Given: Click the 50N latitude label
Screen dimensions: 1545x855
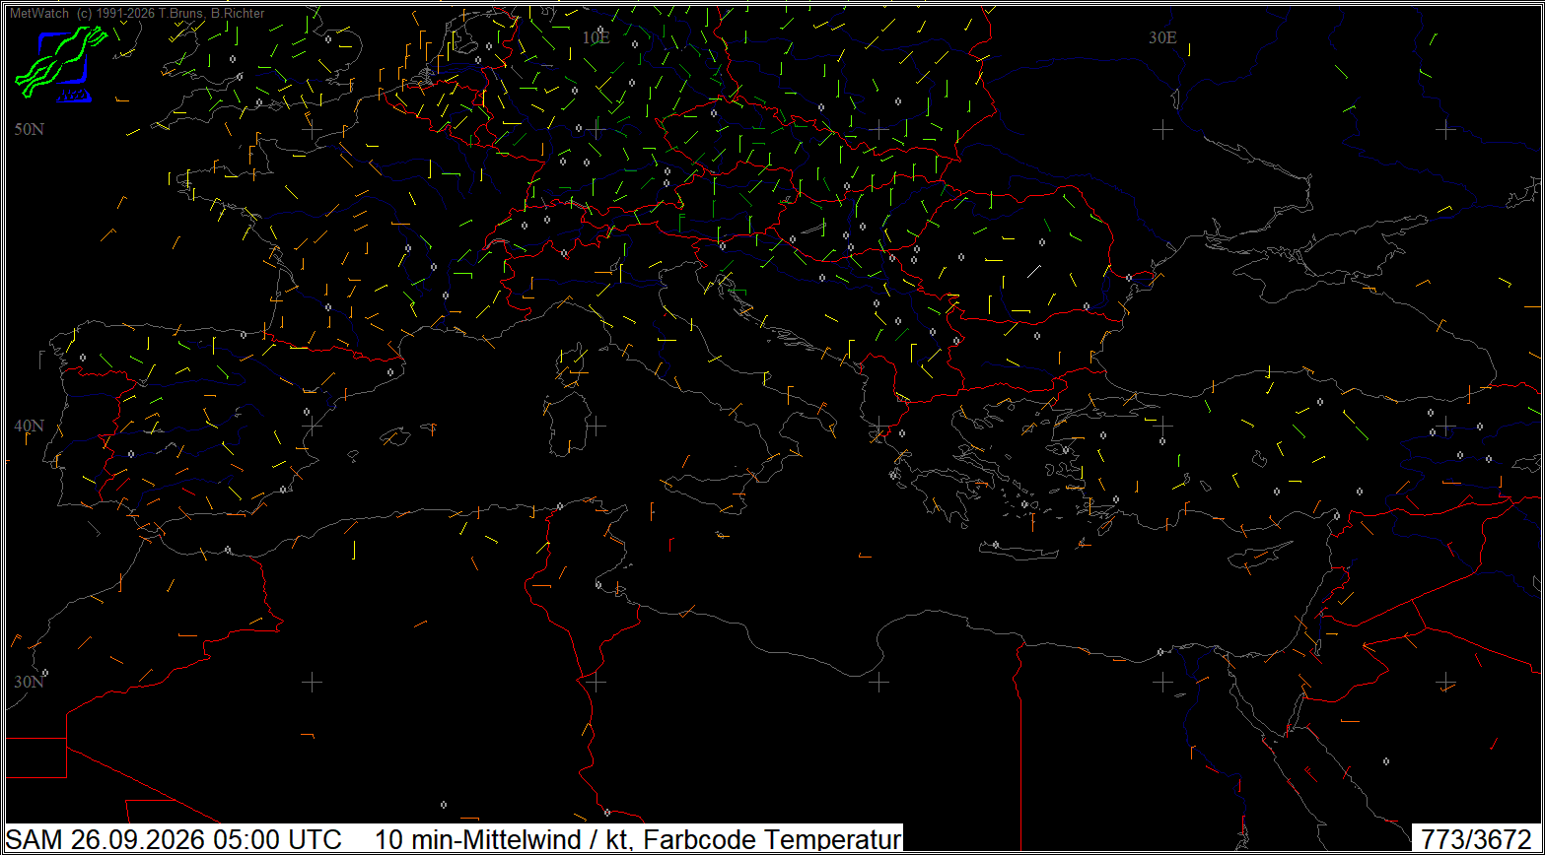Looking at the screenshot, I should [x=30, y=129].
